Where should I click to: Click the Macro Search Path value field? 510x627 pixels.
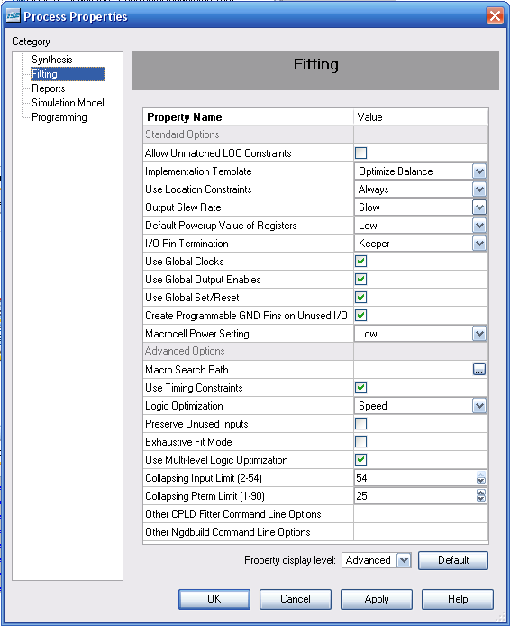pyautogui.click(x=413, y=369)
